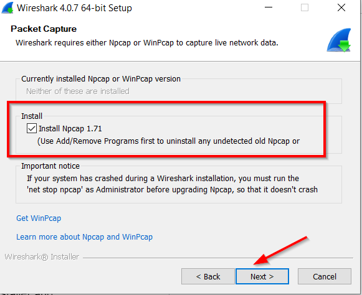Click the 'Wireshark® Installer' branding text
This screenshot has height=295, width=362.
pos(42,256)
